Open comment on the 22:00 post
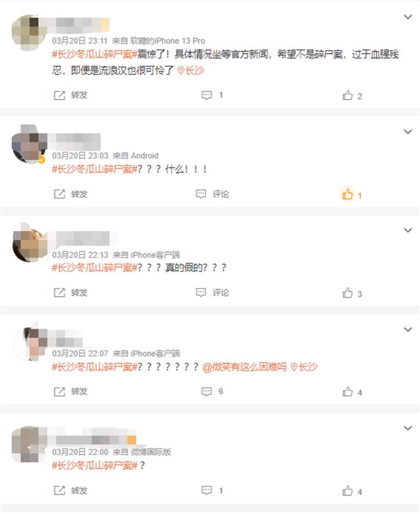The width and height of the screenshot is (420, 515). 212,490
